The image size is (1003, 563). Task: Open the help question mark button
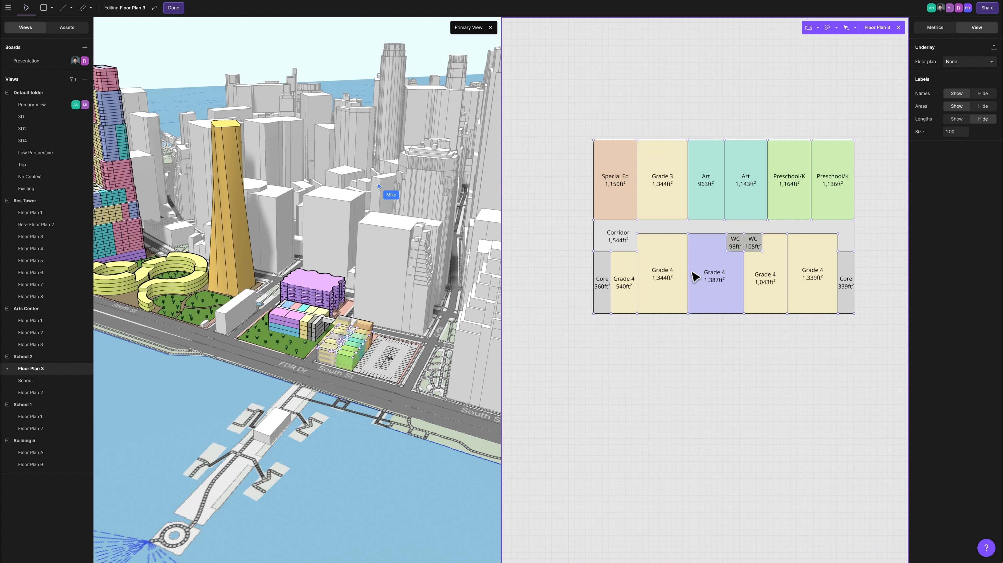click(986, 548)
